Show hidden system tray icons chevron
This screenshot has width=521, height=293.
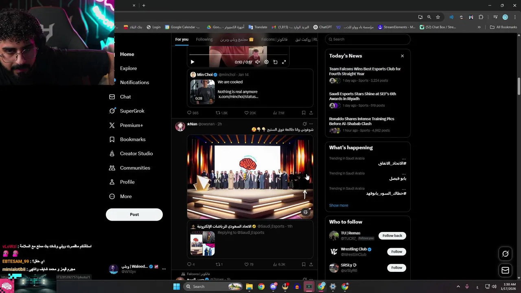458,286
